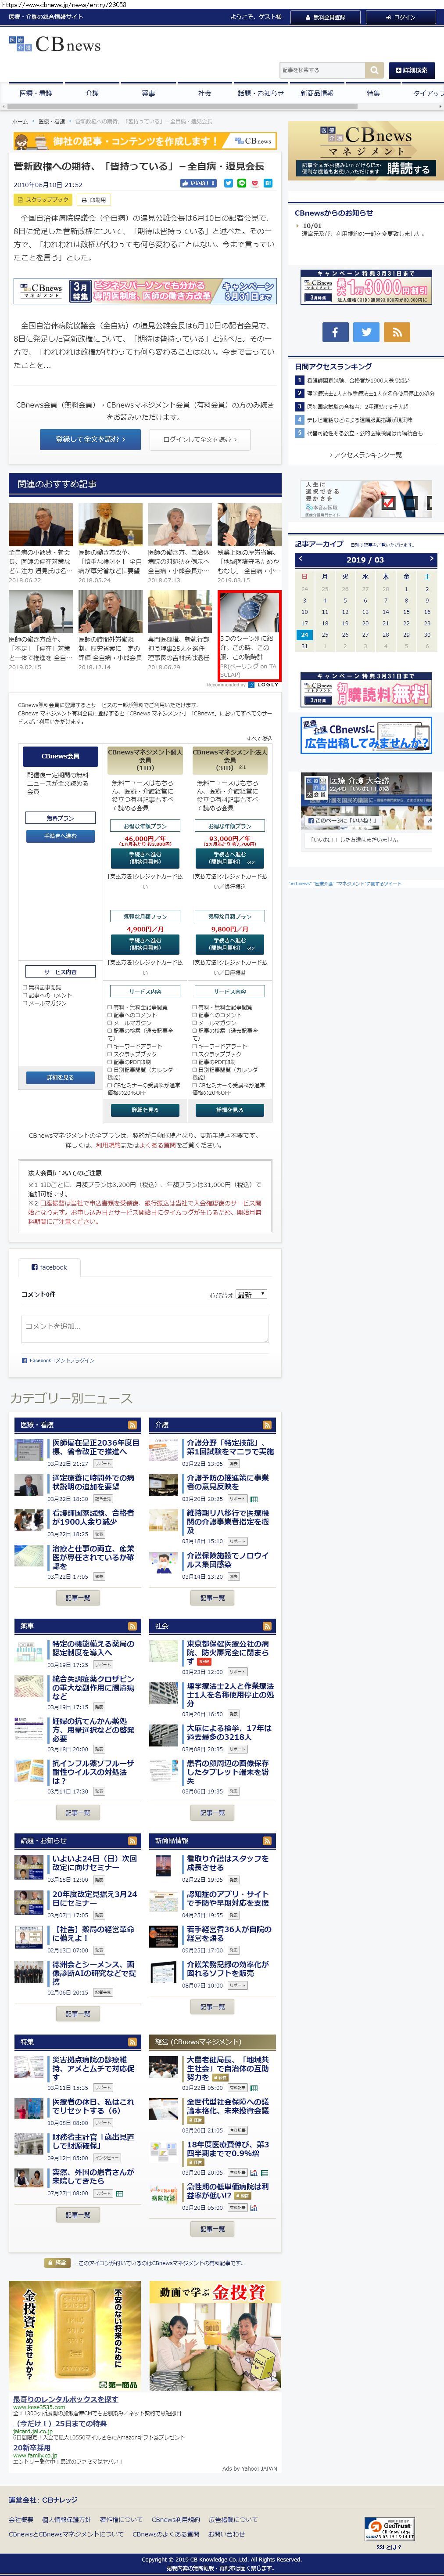
Task: Click 無料プラン button in CBnews会員 column
Action: point(61,818)
